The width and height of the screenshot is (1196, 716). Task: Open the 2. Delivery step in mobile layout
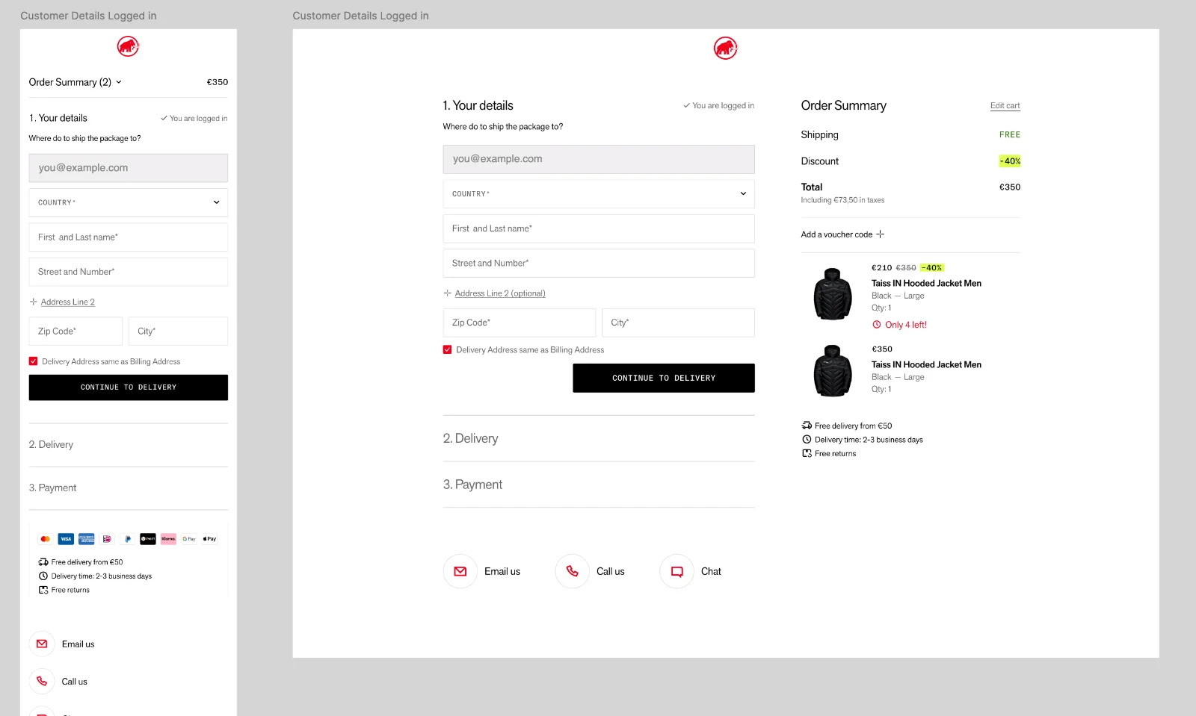pos(128,445)
